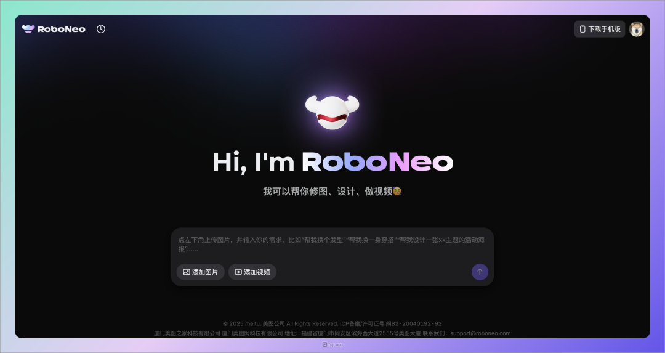Click the 添加视频 add video button
The width and height of the screenshot is (665, 353).
[252, 272]
